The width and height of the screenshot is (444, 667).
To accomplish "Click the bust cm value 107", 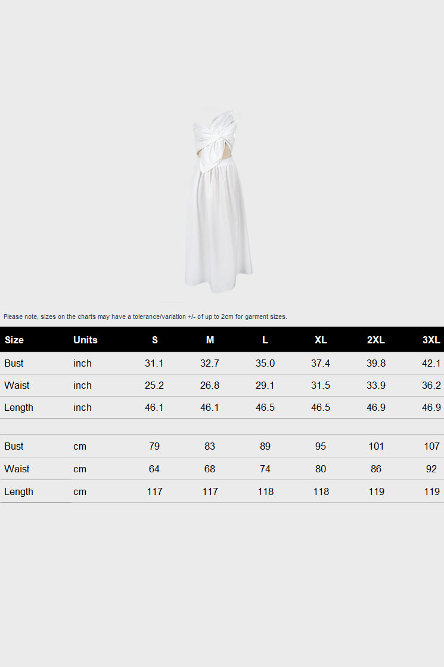I will click(431, 446).
